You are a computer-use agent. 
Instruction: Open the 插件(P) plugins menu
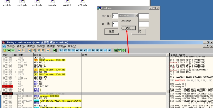coord(41,46)
